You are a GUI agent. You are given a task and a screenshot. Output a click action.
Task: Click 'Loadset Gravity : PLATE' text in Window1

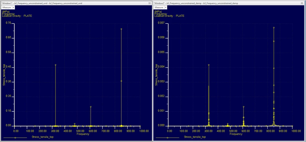tap(17, 16)
